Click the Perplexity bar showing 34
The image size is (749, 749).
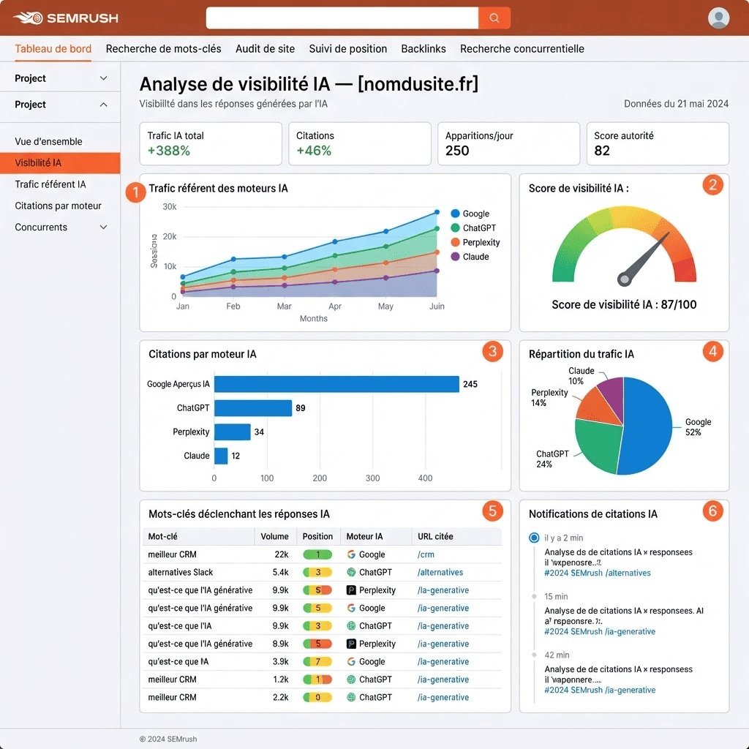click(x=233, y=432)
